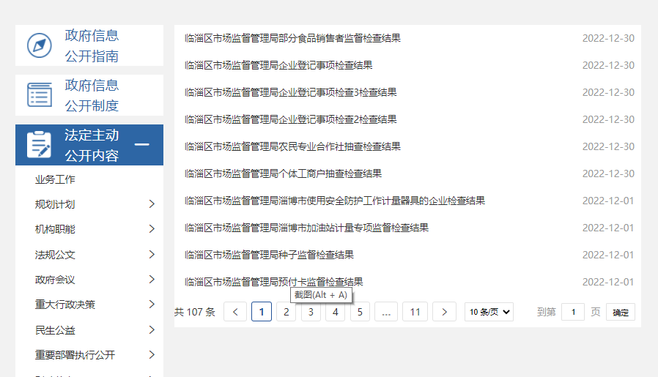
Task: Collapse 法定主动公开内容 with the minus icon
Action: coord(142,145)
